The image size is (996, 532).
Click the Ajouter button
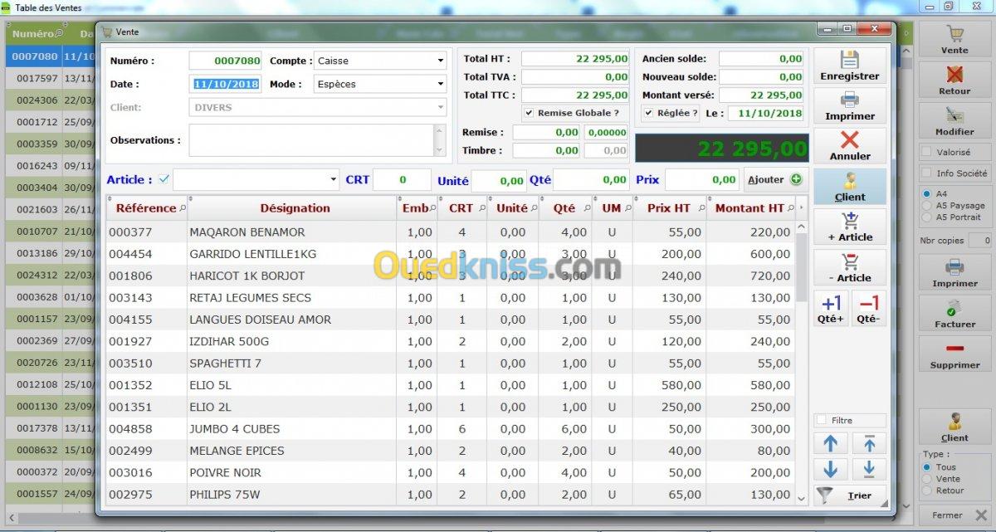(x=774, y=179)
